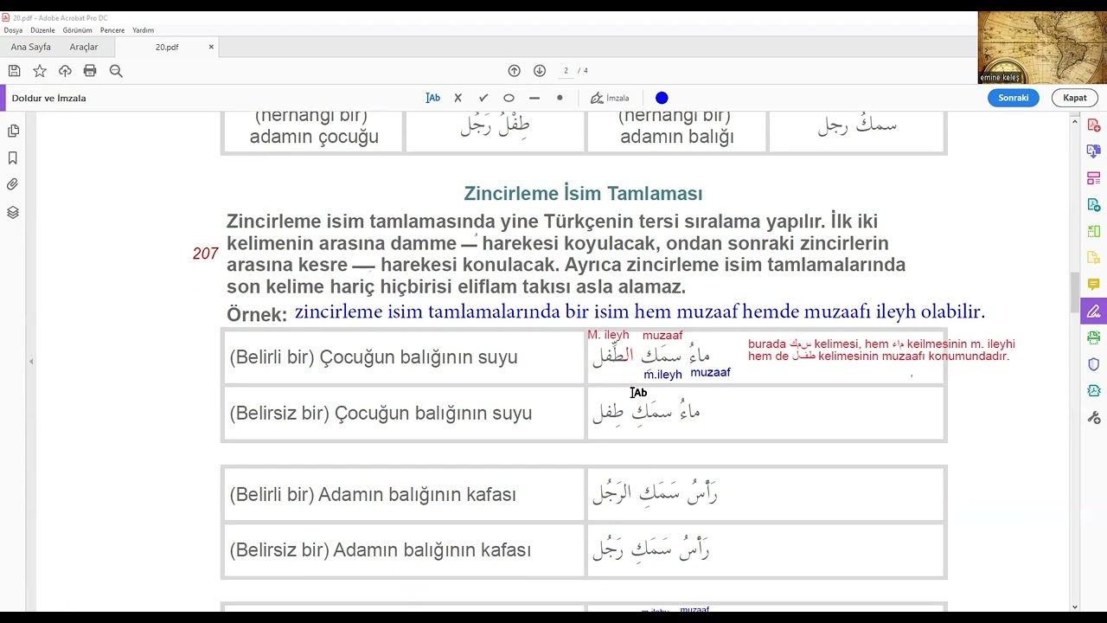Open the Compress PDF tool in right panel

point(1094,391)
